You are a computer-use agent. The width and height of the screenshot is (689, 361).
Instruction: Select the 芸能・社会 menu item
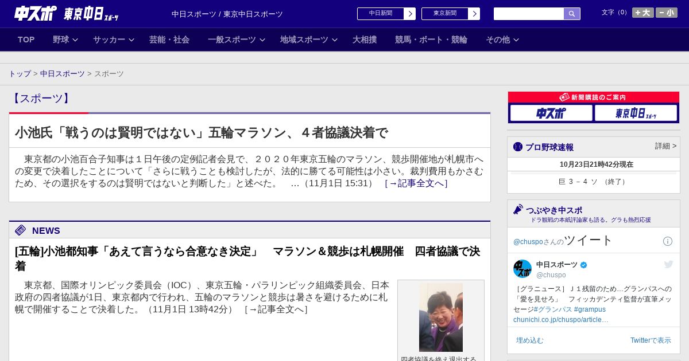pyautogui.click(x=169, y=40)
